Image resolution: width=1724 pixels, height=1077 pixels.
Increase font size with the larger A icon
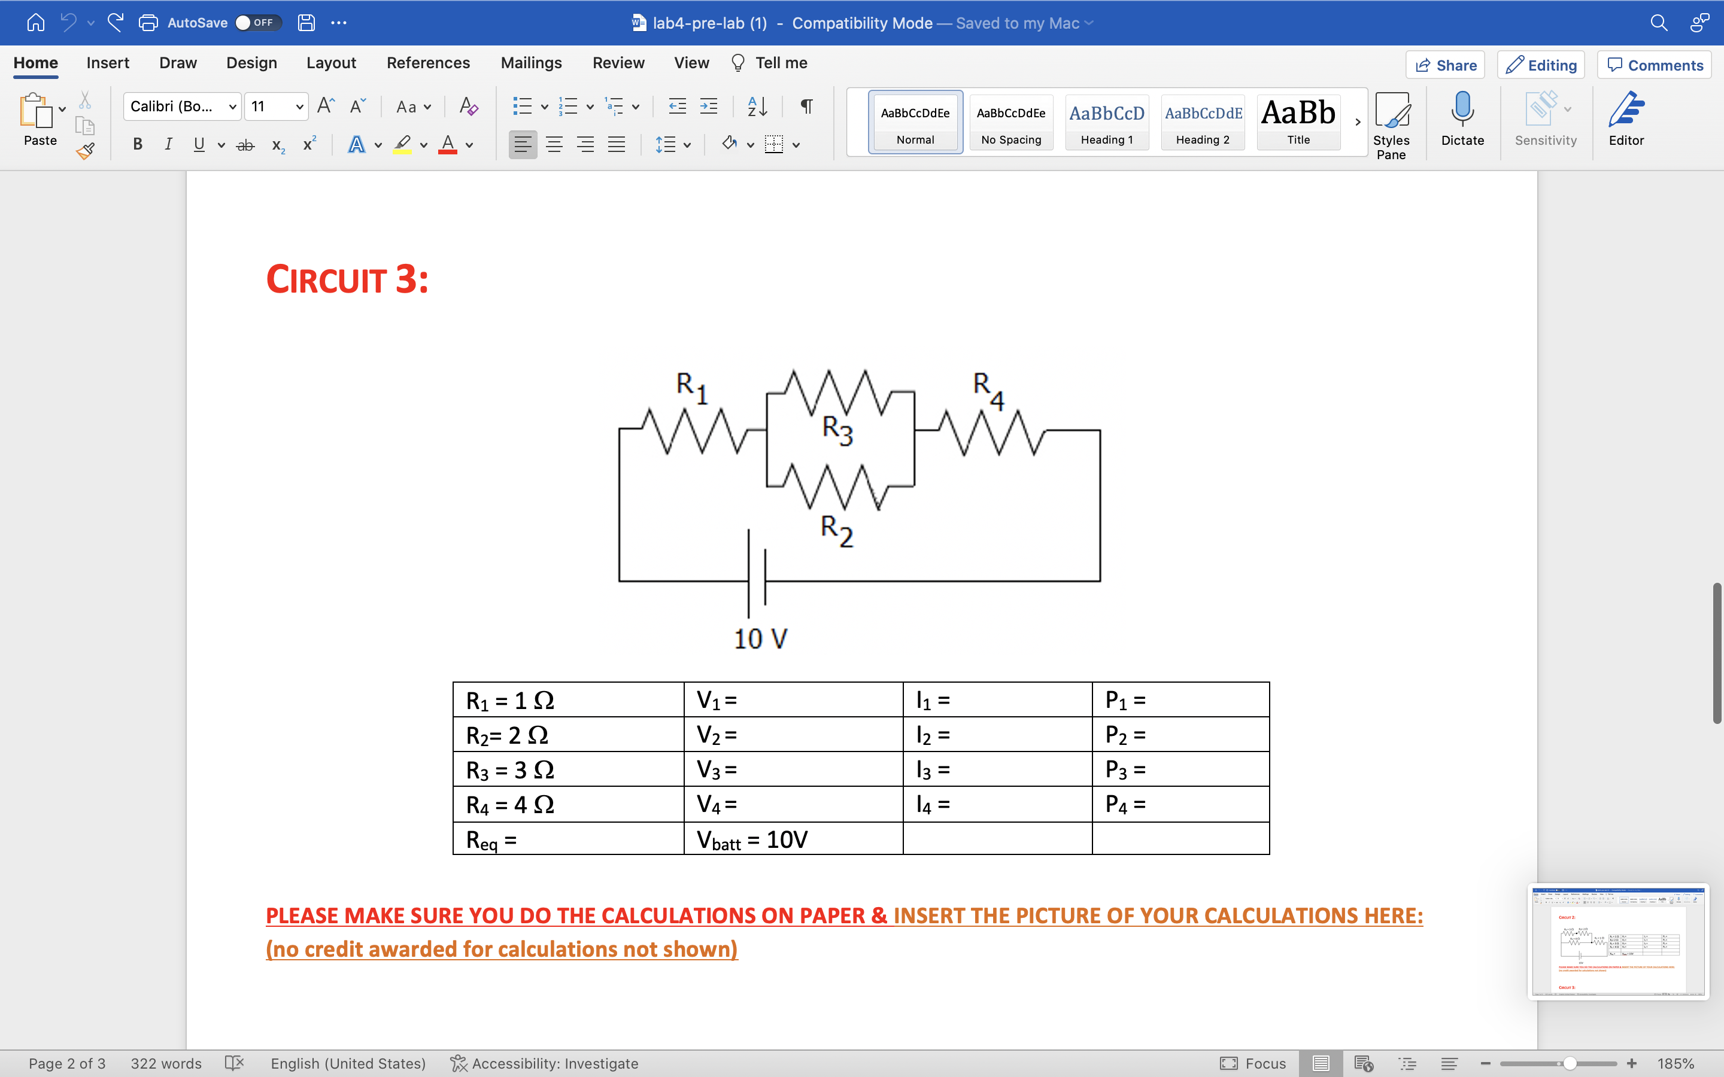pyautogui.click(x=326, y=106)
